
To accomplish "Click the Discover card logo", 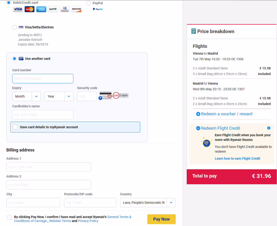I will pyautogui.click(x=77, y=9).
